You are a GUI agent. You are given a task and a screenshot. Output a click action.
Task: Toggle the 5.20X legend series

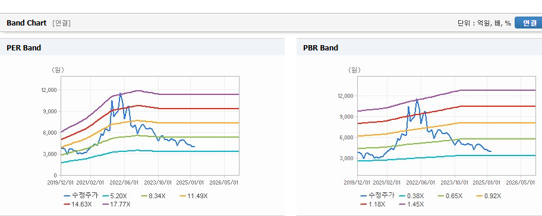[x=114, y=196]
